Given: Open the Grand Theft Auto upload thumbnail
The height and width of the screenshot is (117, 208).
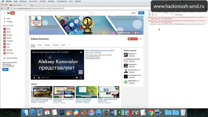Looking at the screenshot, I should point(42,92).
